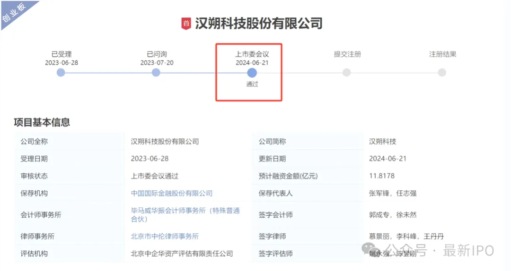Click the 律师事务所 field label
The width and height of the screenshot is (511, 271).
37,236
